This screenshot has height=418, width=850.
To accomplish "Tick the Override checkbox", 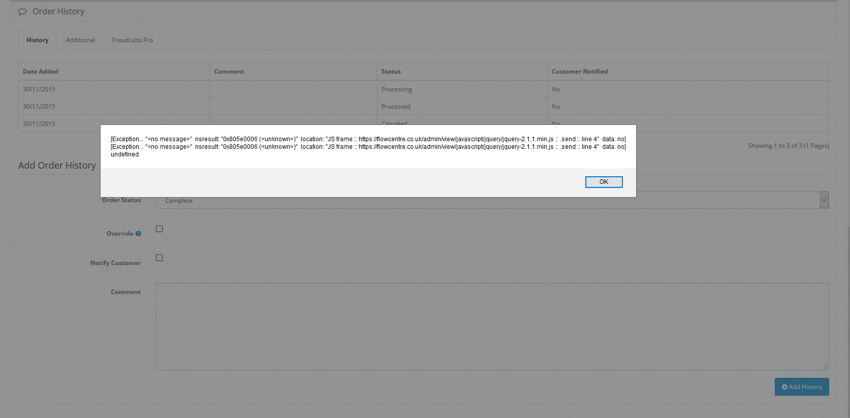I will [x=159, y=229].
